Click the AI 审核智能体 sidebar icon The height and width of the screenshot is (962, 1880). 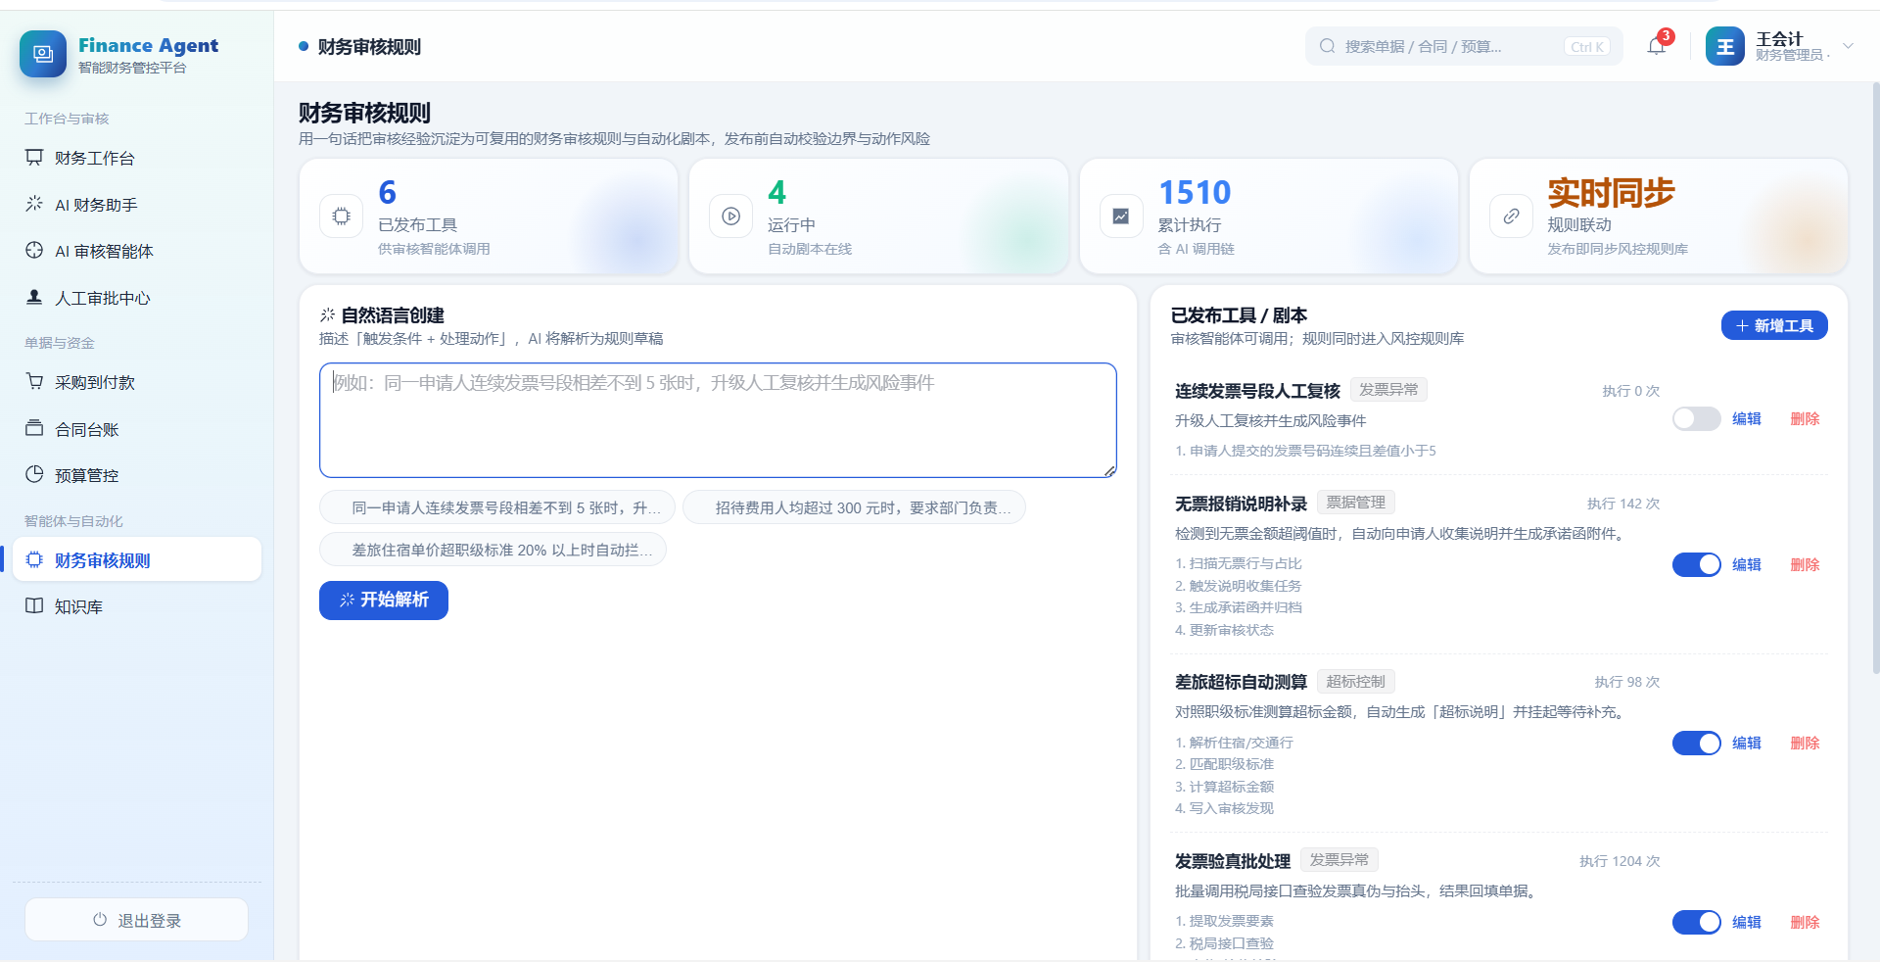[34, 251]
